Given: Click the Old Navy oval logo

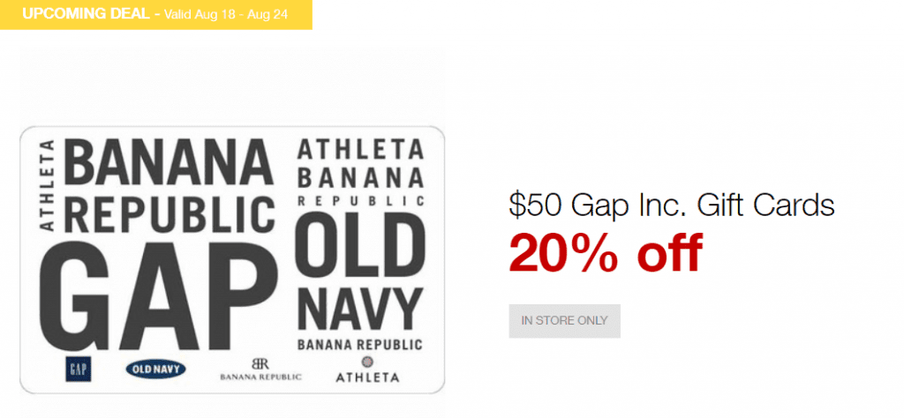Looking at the screenshot, I should pyautogui.click(x=155, y=369).
